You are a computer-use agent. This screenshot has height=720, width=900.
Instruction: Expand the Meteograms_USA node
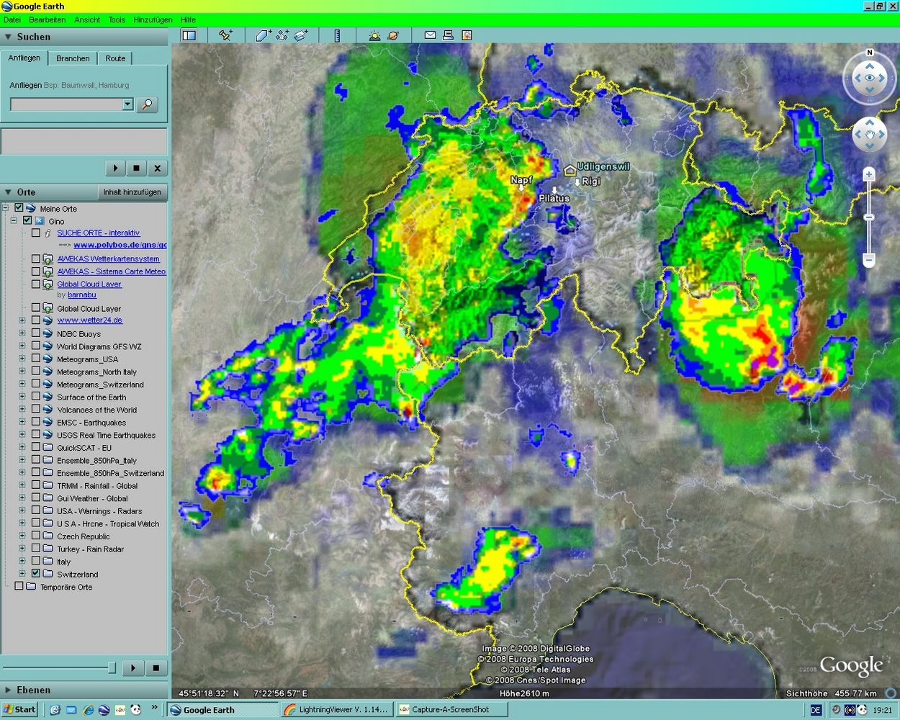click(22, 359)
